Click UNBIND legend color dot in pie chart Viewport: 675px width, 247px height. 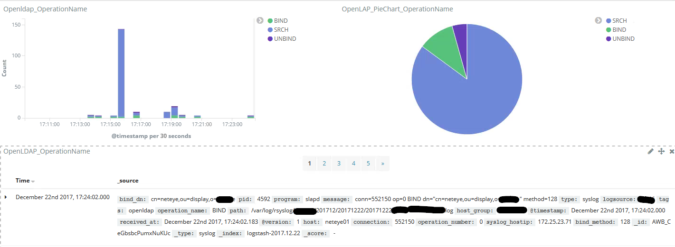(609, 39)
